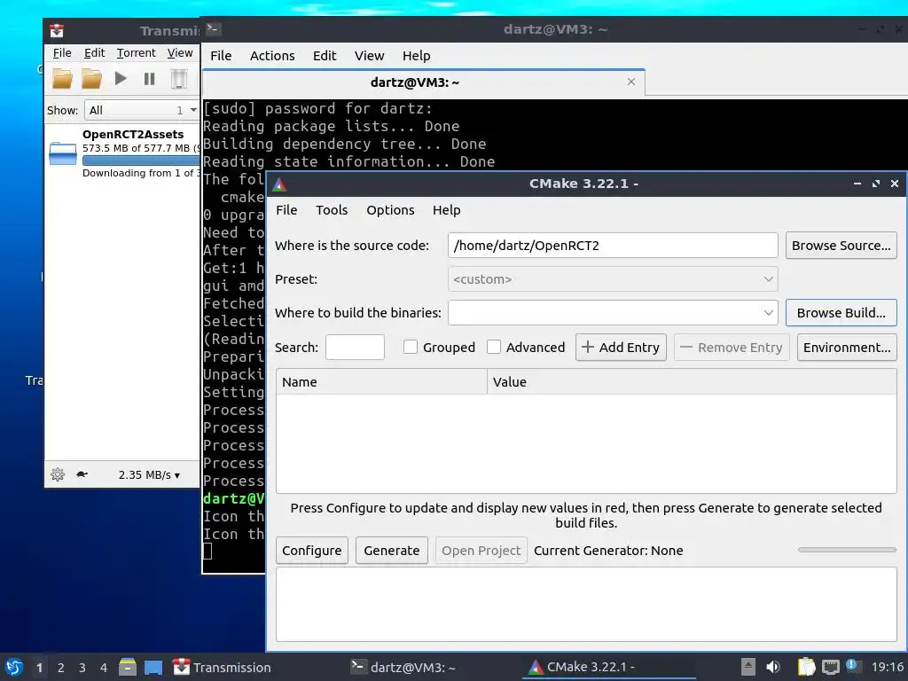
Task: Open the system start menu icon
Action: pyautogui.click(x=14, y=668)
